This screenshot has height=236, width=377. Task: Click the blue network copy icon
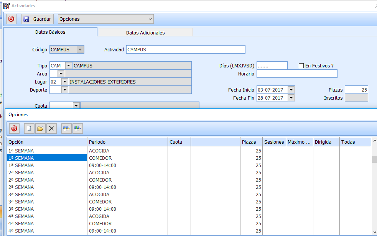click(66, 128)
